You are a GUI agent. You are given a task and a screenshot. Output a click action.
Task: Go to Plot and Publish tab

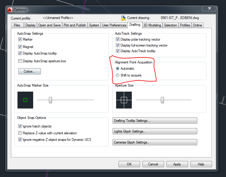(x=75, y=25)
